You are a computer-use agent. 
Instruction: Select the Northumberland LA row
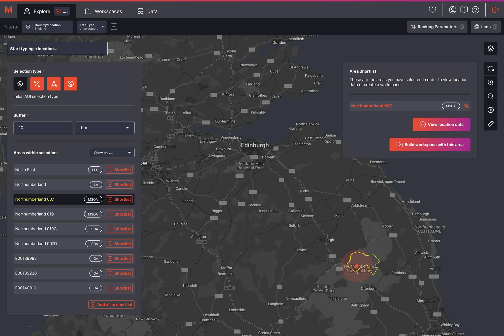(x=74, y=185)
